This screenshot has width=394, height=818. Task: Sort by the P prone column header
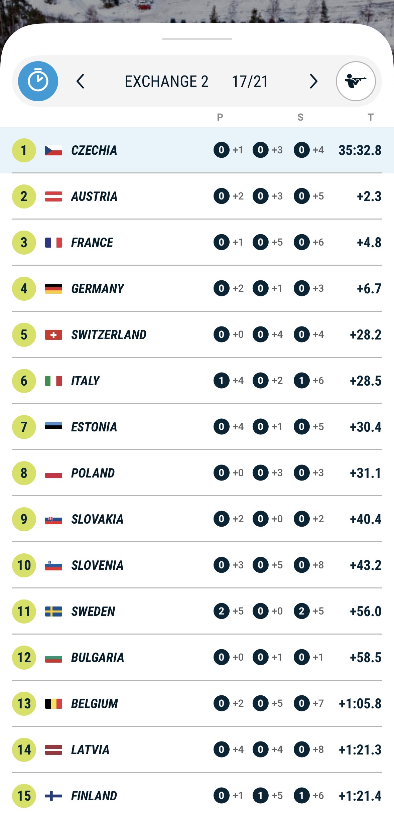(220, 117)
